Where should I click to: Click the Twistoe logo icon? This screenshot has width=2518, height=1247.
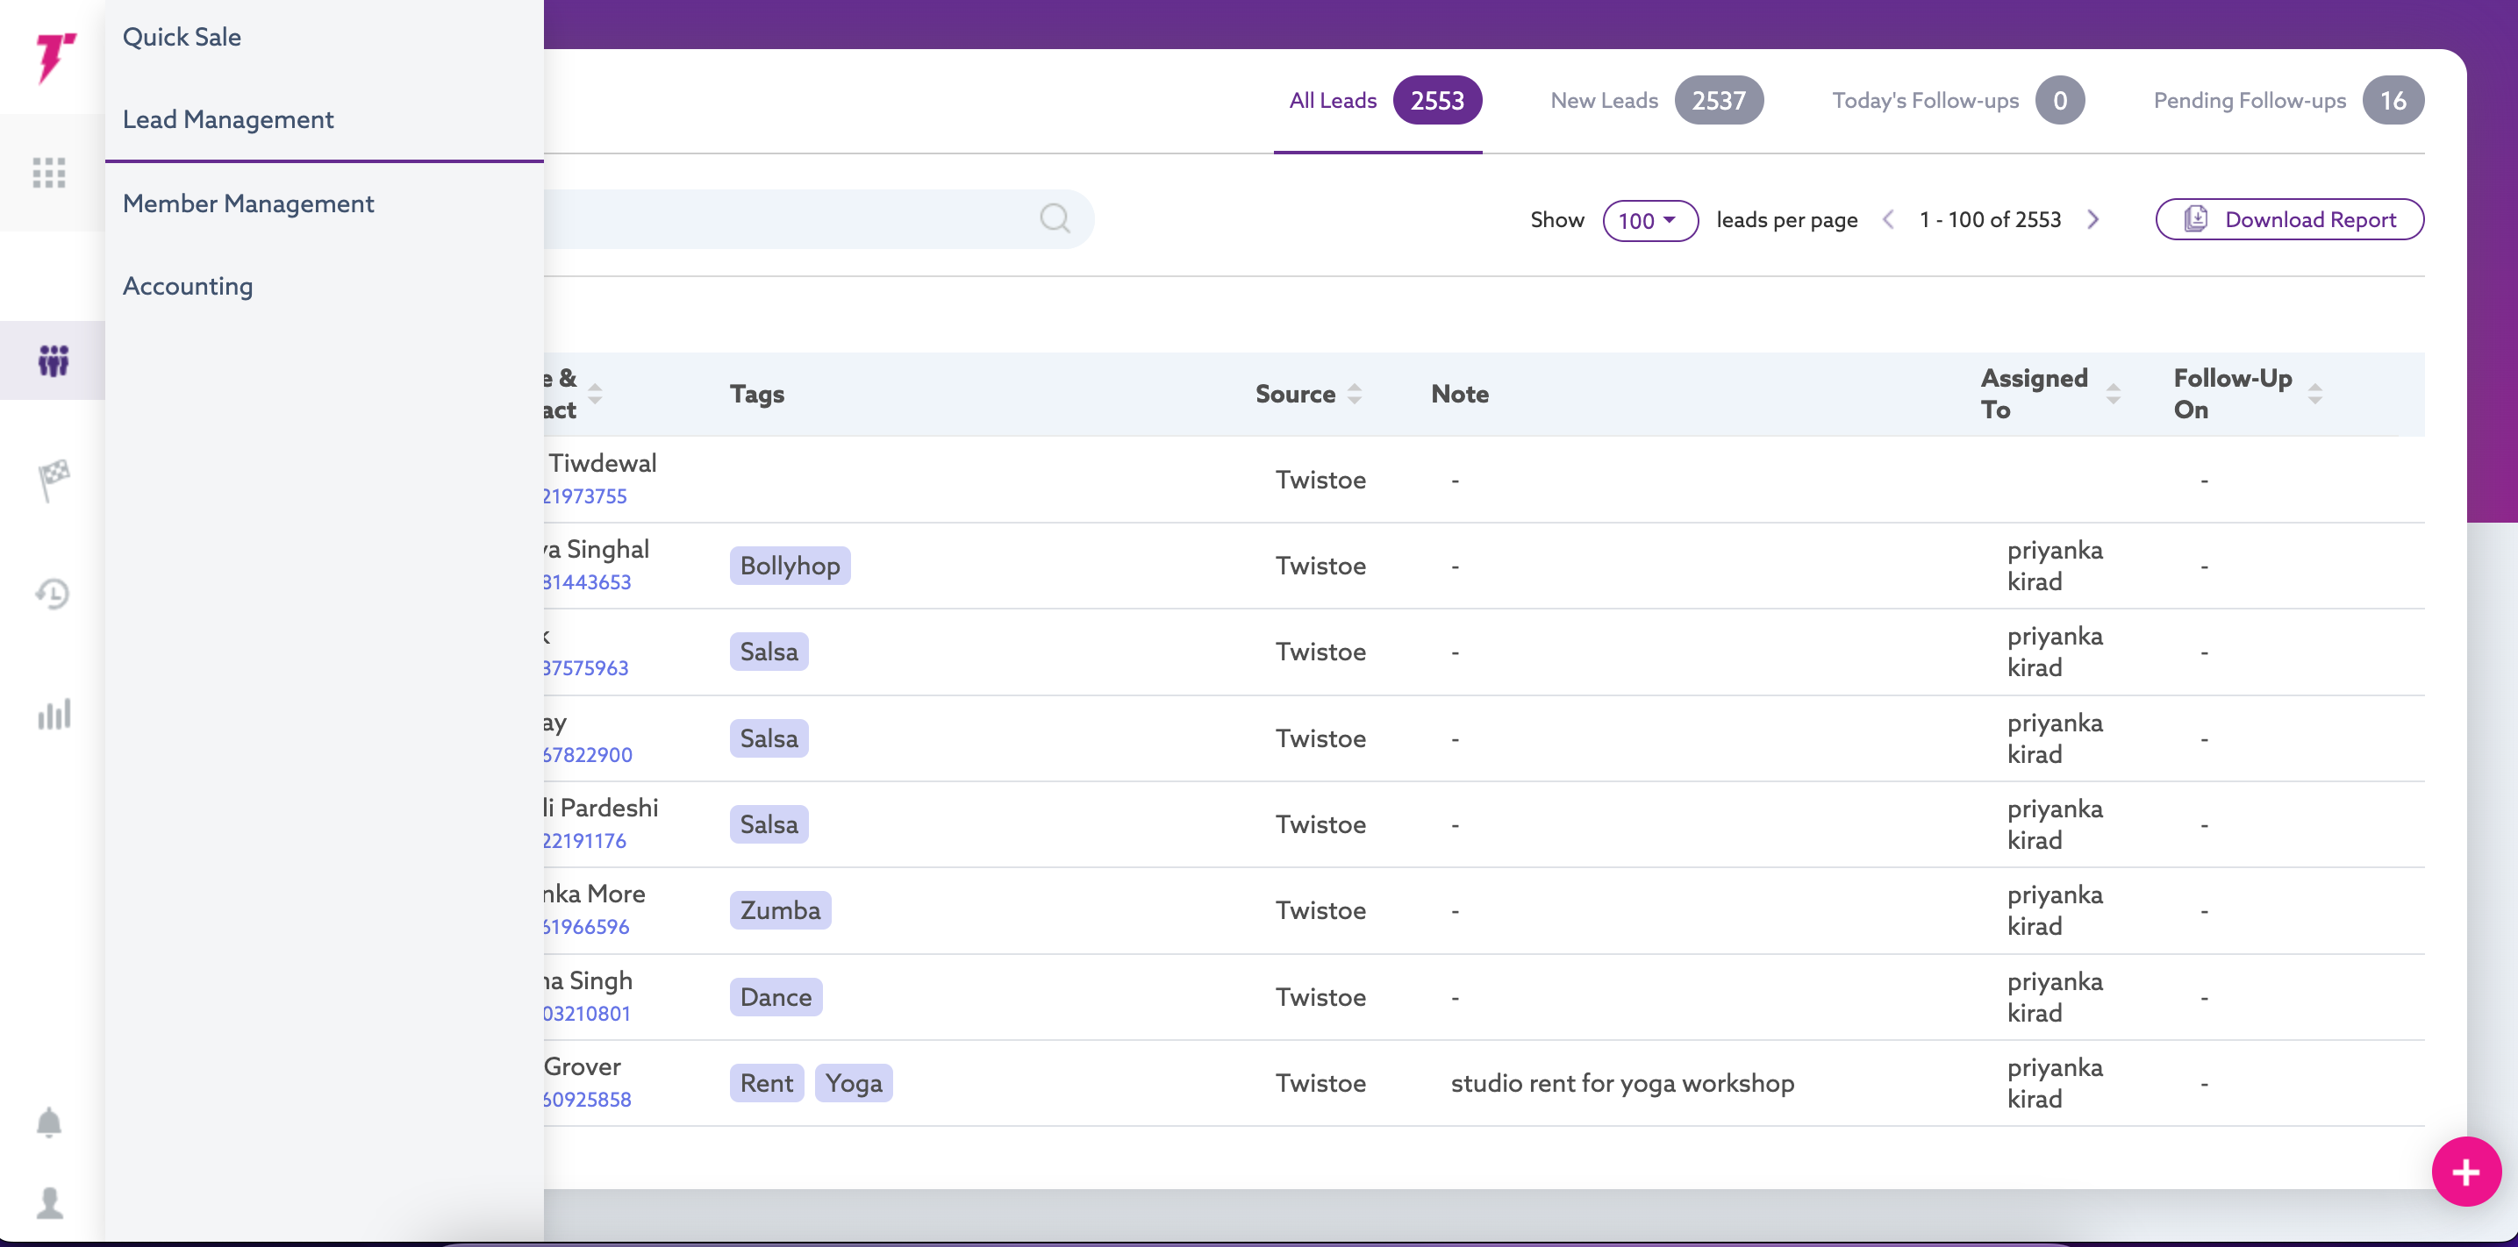coord(54,57)
